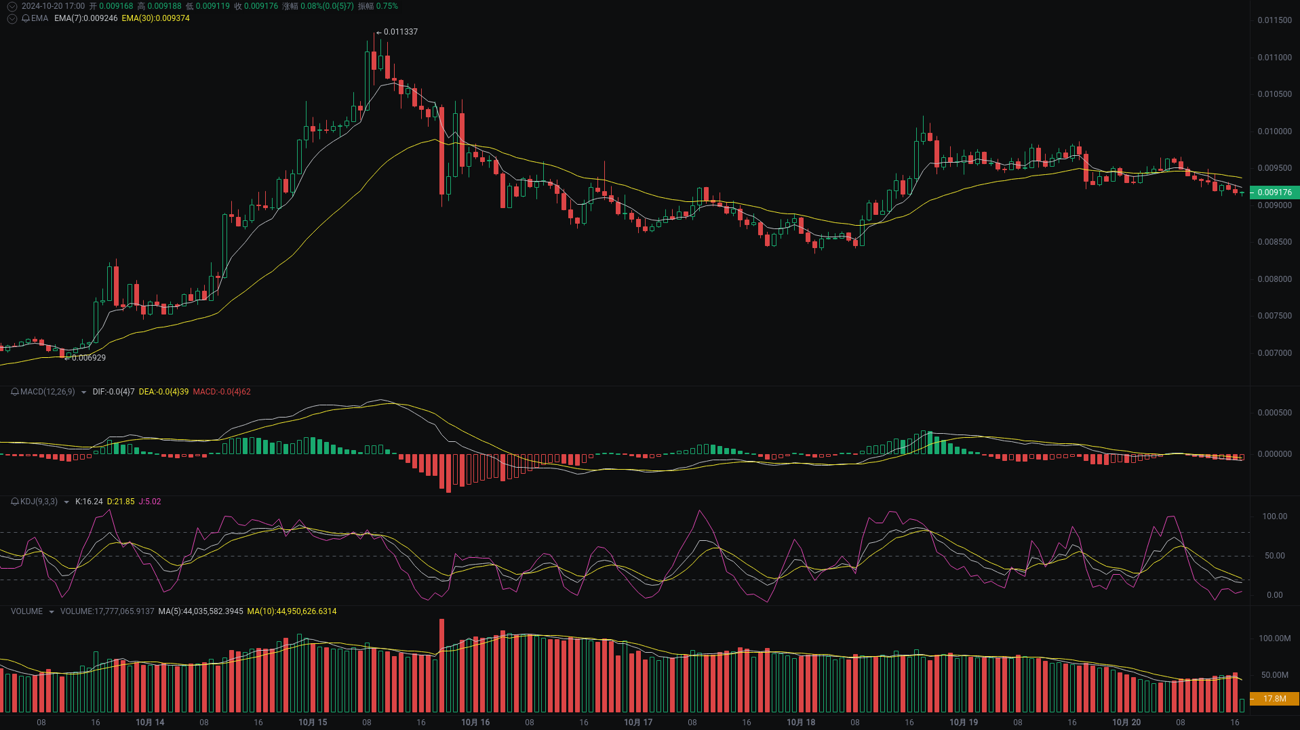Click the 10月19 date on time axis

(x=964, y=722)
